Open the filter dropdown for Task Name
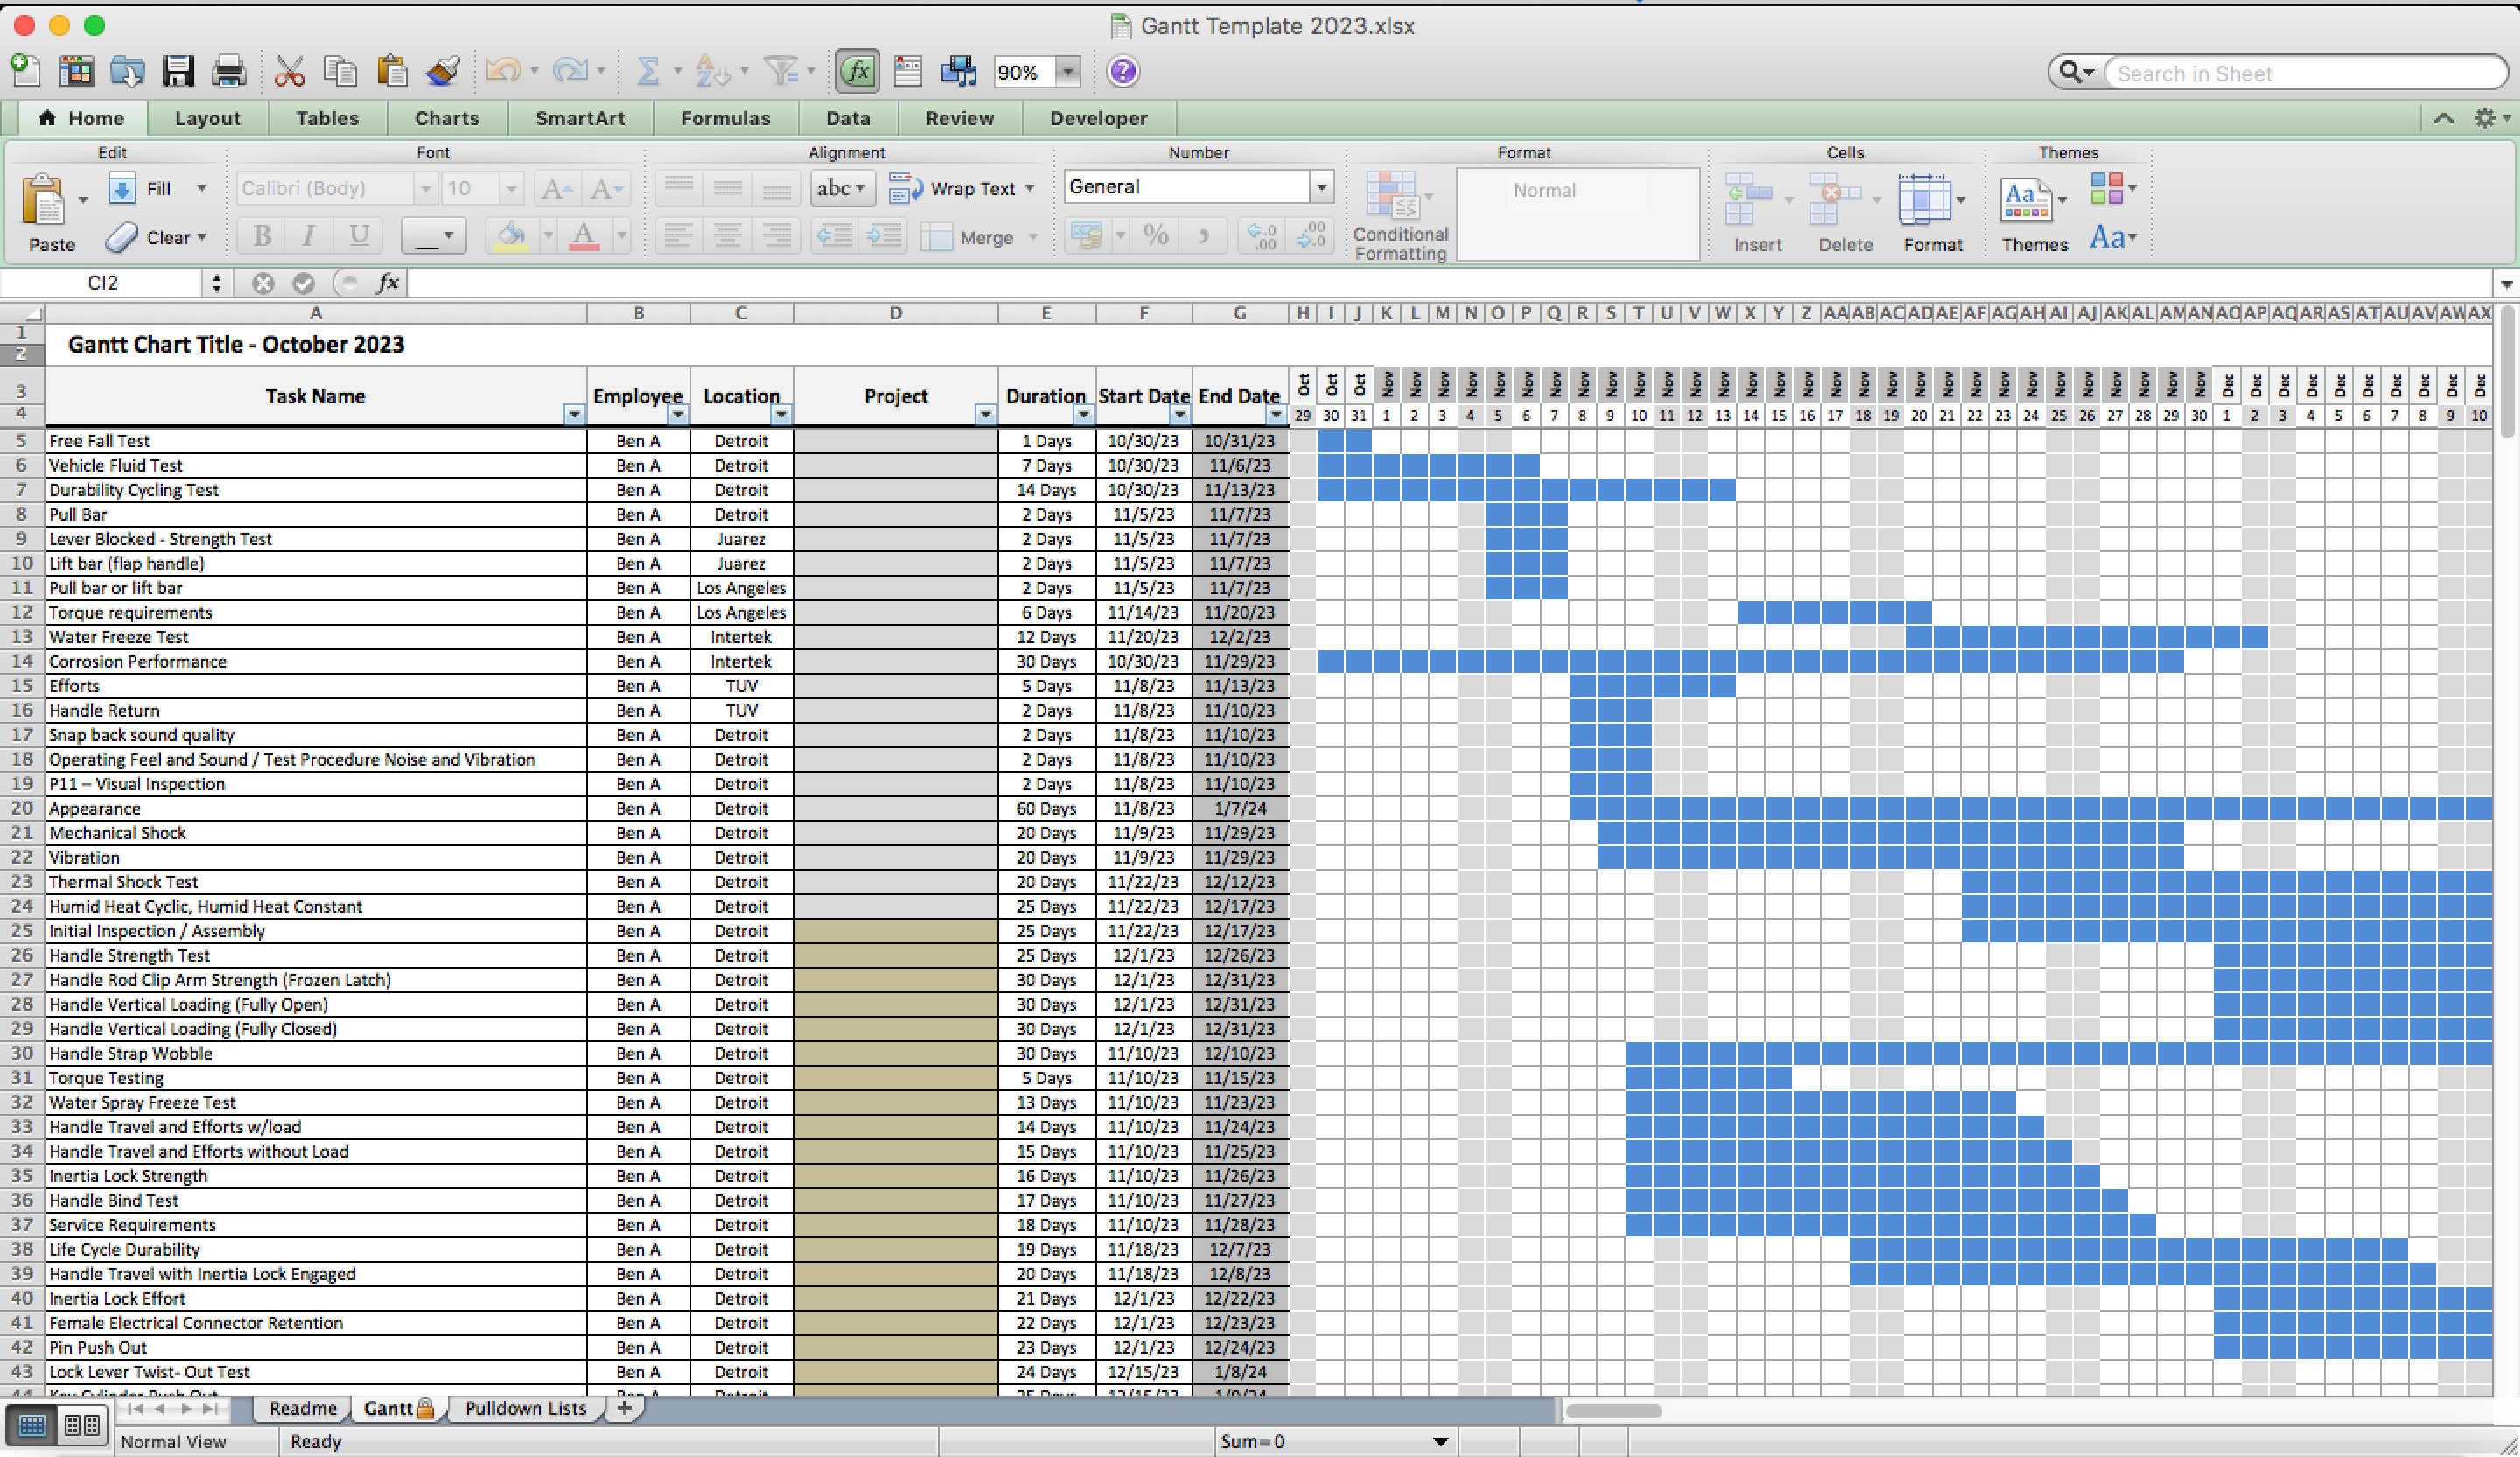Viewport: 2520px width, 1457px height. pyautogui.click(x=573, y=414)
